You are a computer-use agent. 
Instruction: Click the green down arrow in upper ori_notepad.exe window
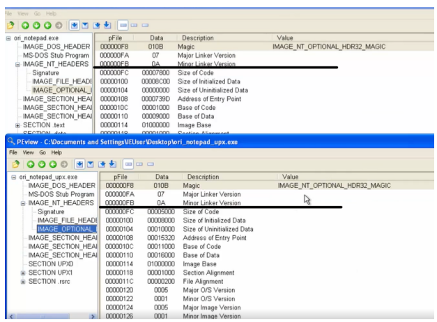point(36,26)
